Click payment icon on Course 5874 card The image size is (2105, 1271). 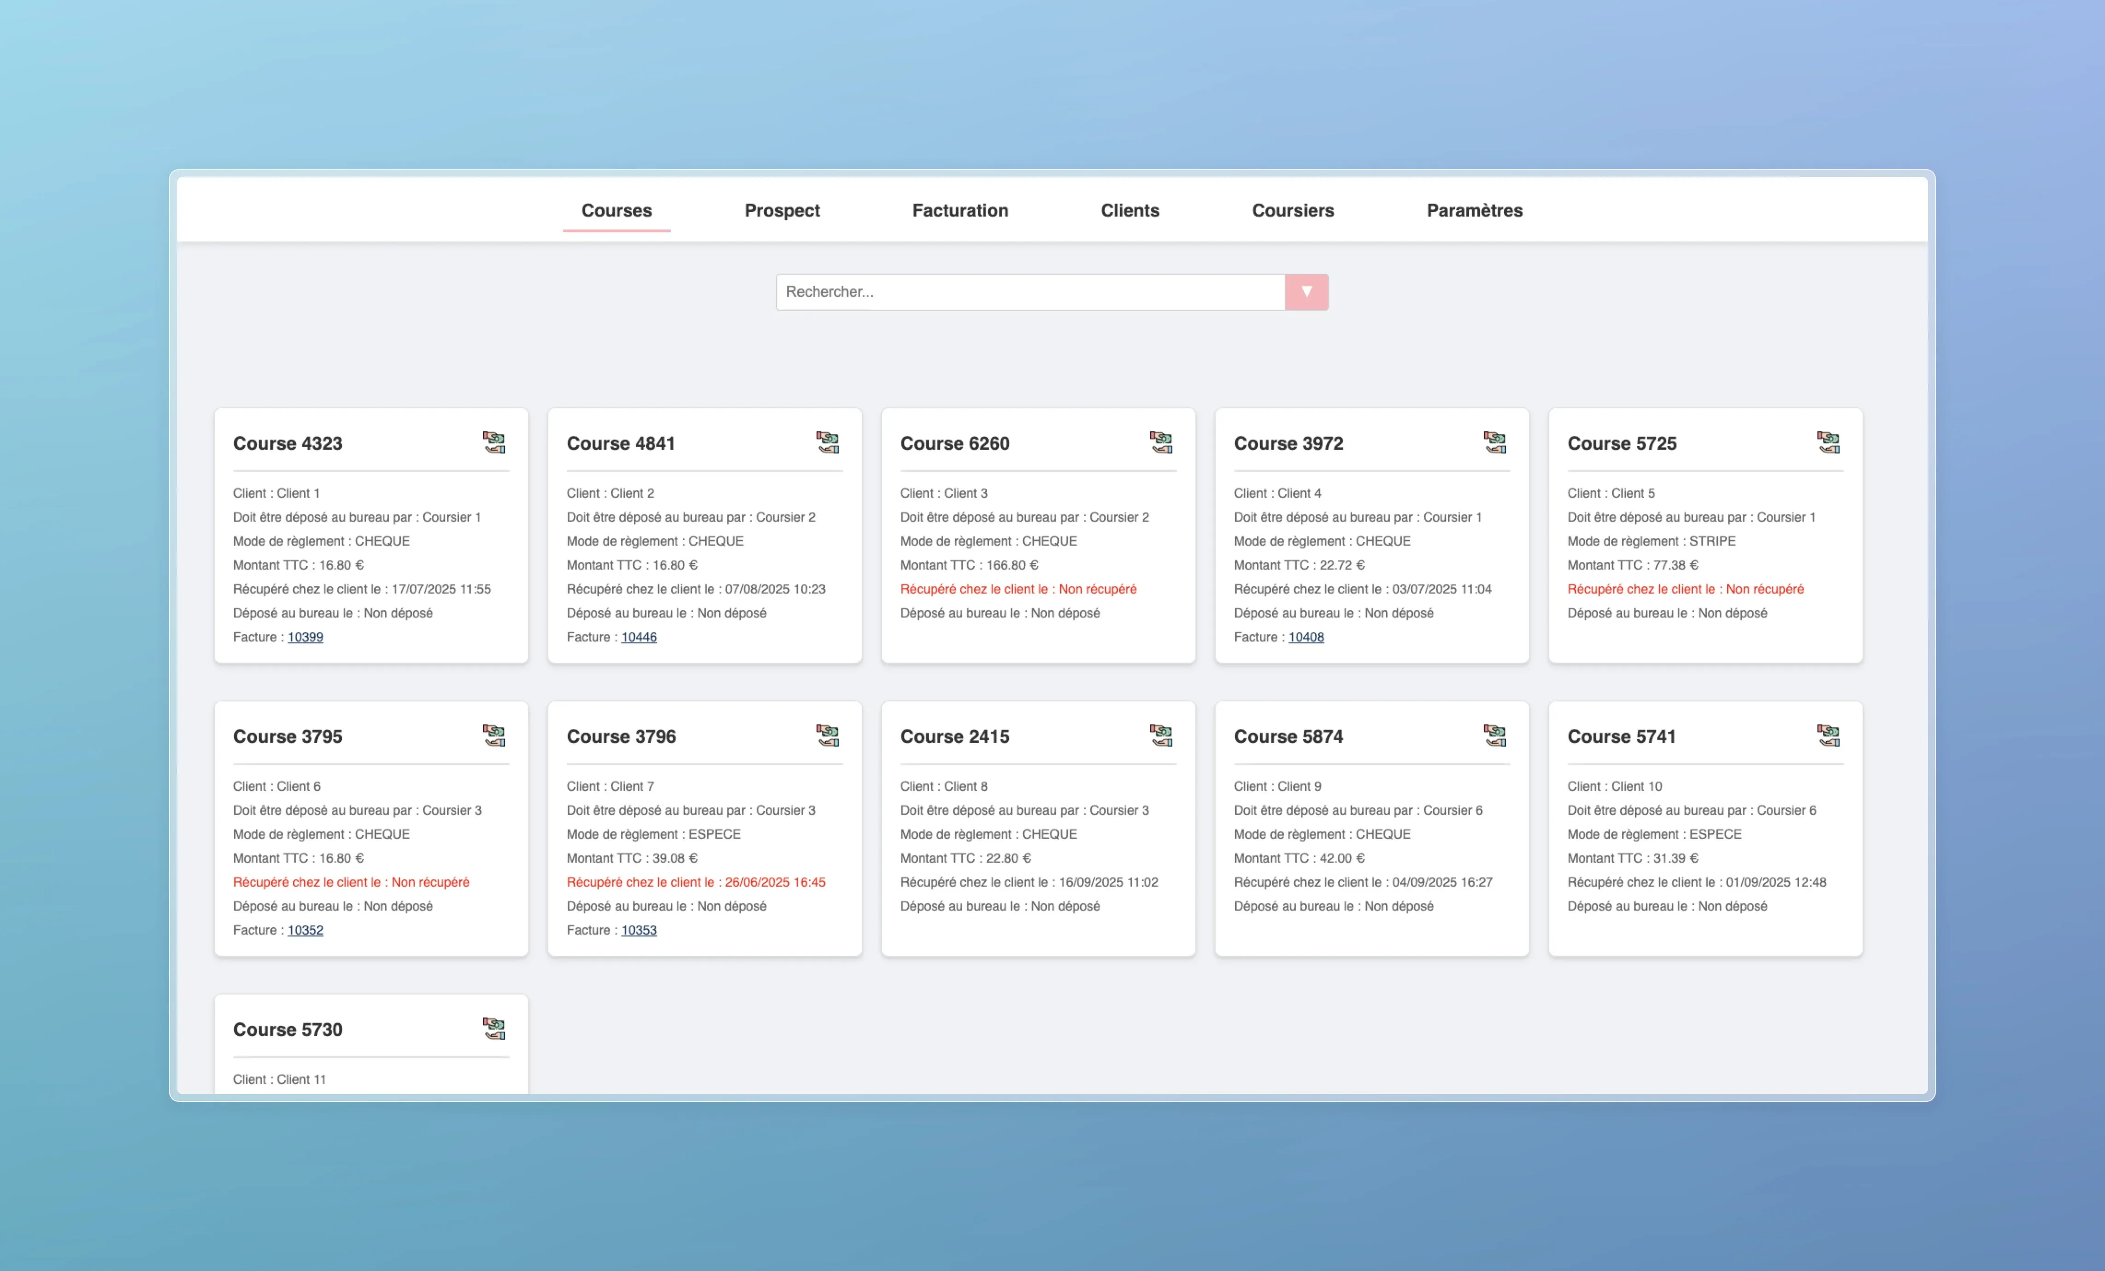point(1494,736)
